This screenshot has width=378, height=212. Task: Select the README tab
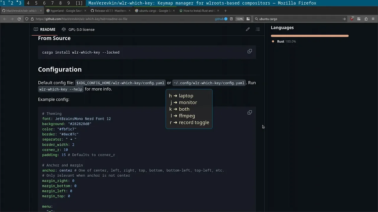coord(45,29)
